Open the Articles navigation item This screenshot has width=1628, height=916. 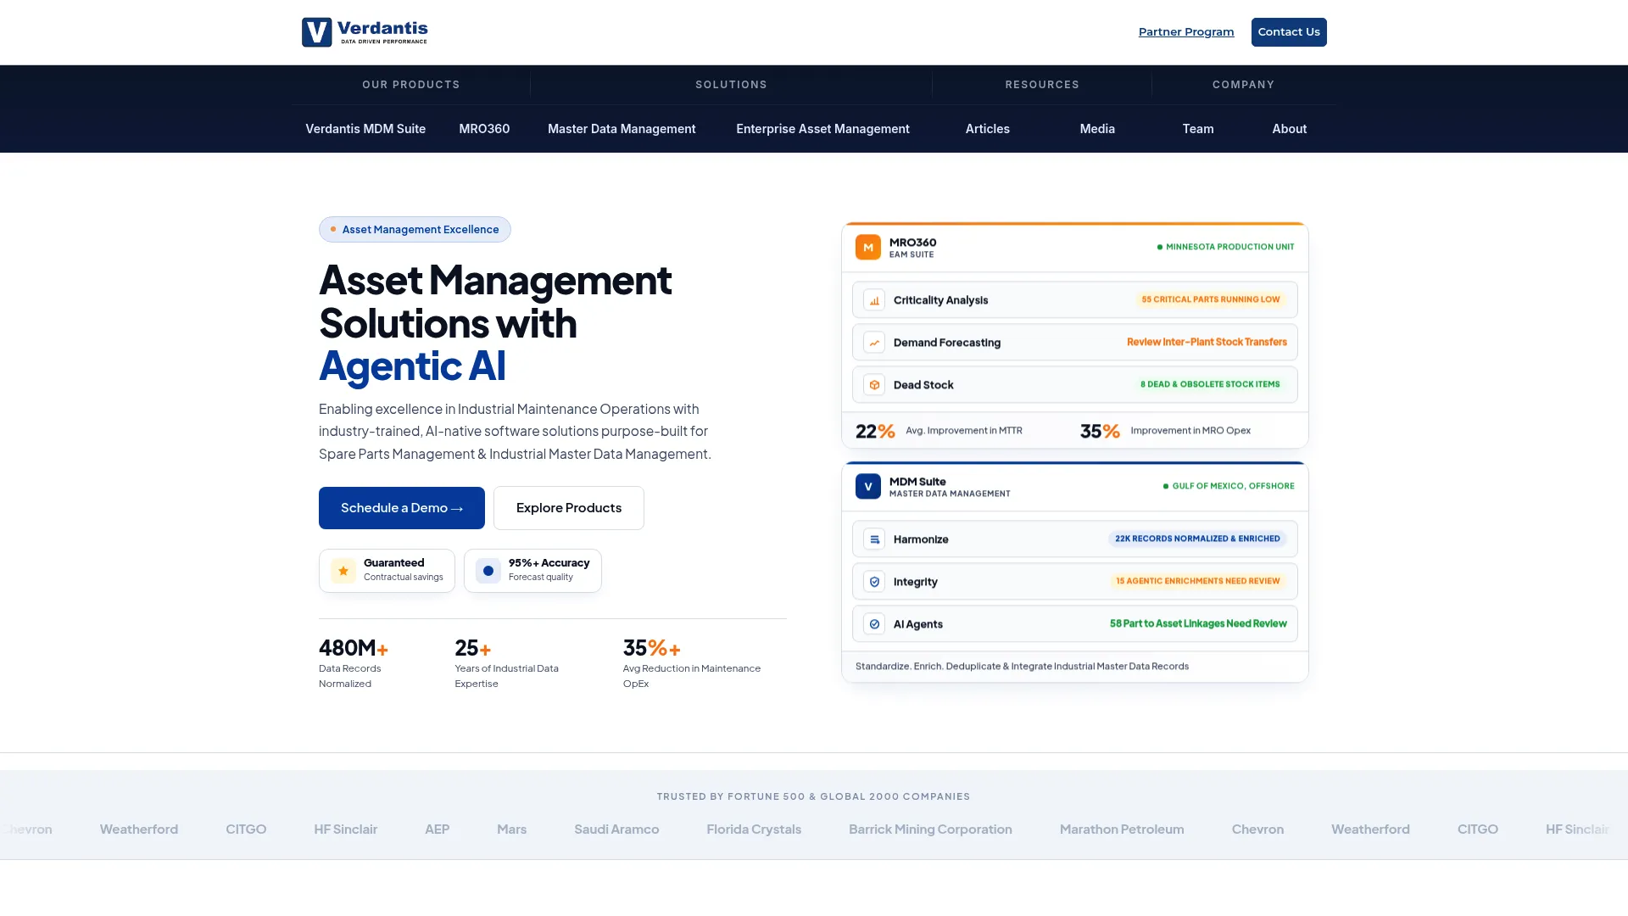click(x=988, y=129)
